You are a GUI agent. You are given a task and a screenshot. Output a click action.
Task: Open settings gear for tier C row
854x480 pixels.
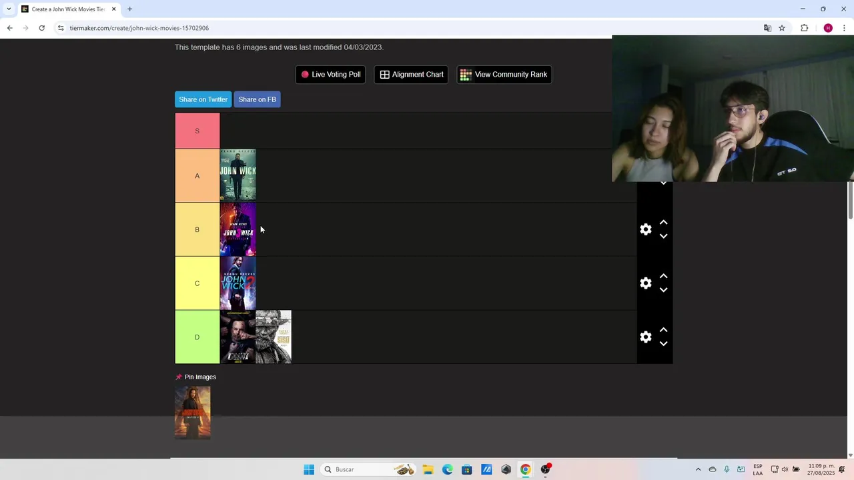tap(645, 283)
